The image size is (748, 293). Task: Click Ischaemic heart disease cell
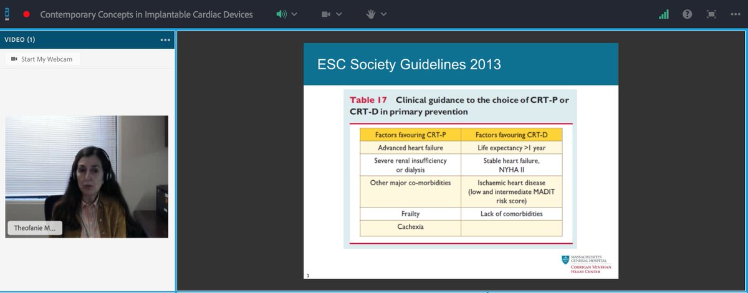[511, 191]
